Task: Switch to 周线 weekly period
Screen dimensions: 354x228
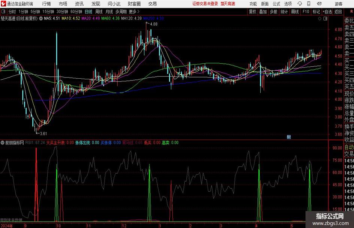Action: 99,12
